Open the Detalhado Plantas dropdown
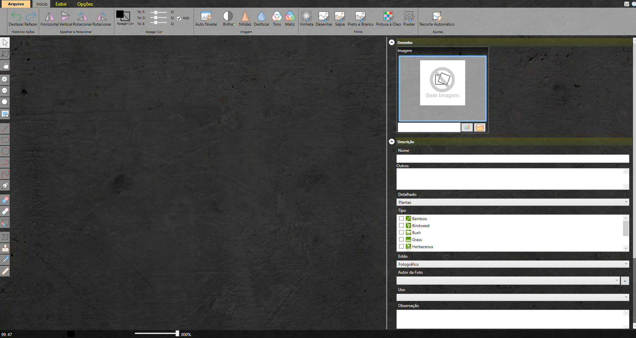 coord(512,202)
